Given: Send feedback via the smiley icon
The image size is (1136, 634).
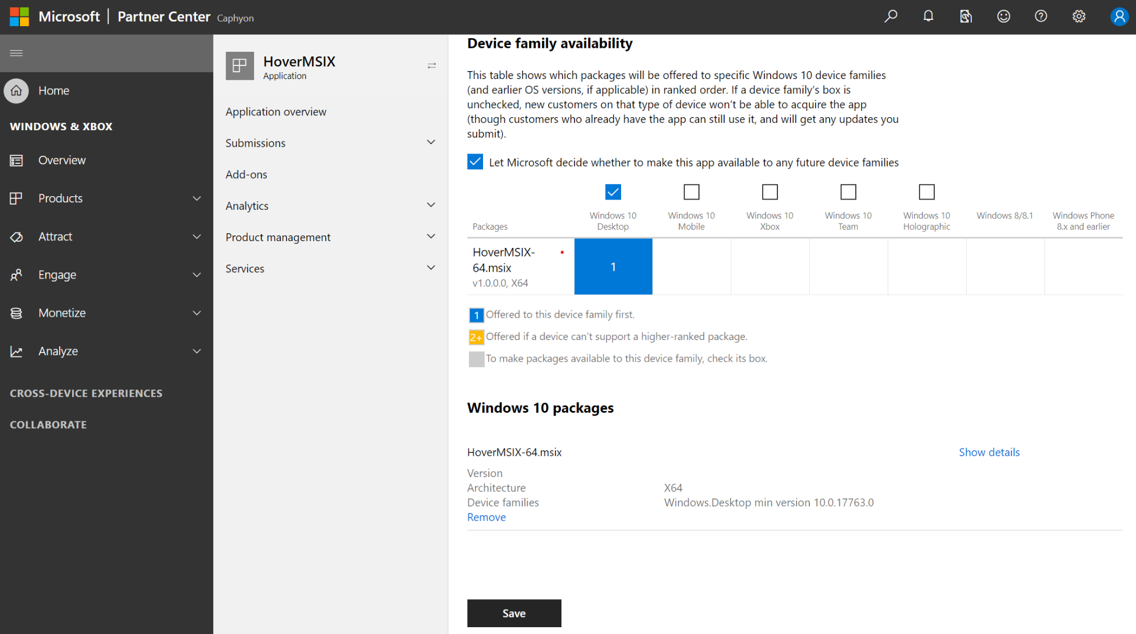Looking at the screenshot, I should click(x=1004, y=16).
